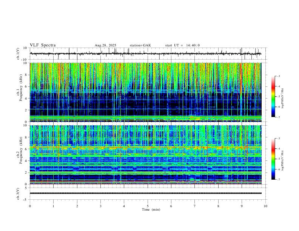Click the "0" tick on the Time axis
Viewport: 299px width, 231px height.
(30, 206)
